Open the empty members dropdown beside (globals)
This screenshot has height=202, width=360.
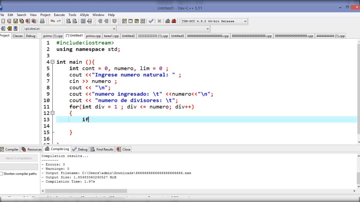pyautogui.click(x=163, y=29)
